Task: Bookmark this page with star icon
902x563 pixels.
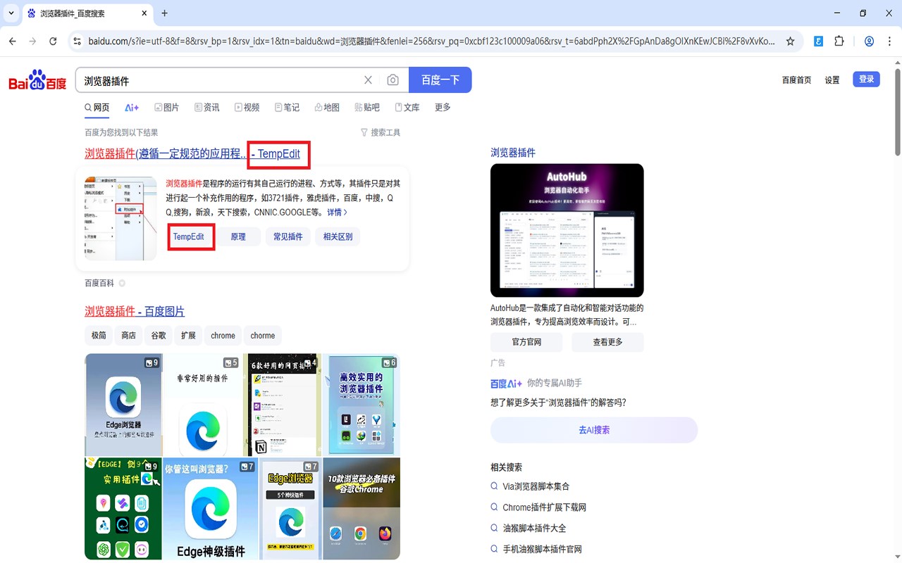Action: pyautogui.click(x=791, y=42)
